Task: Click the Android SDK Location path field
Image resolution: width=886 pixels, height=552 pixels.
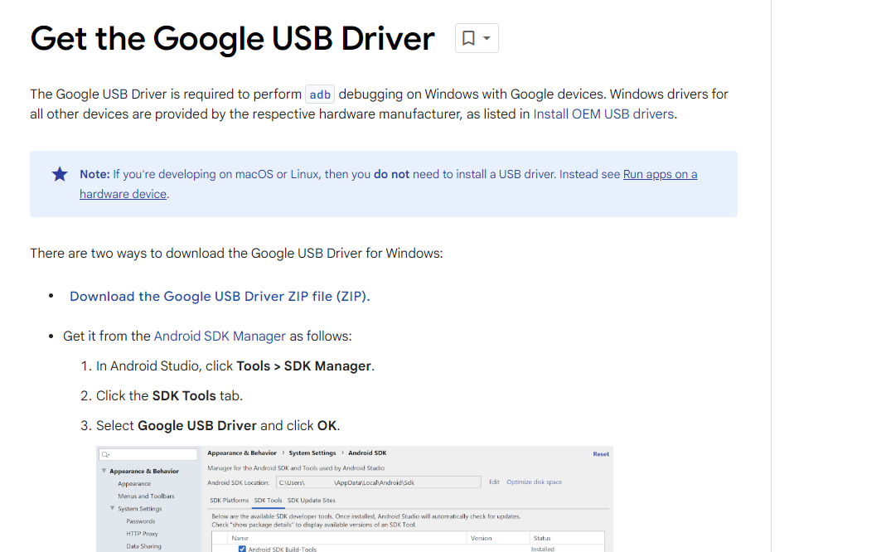Action: 379,482
